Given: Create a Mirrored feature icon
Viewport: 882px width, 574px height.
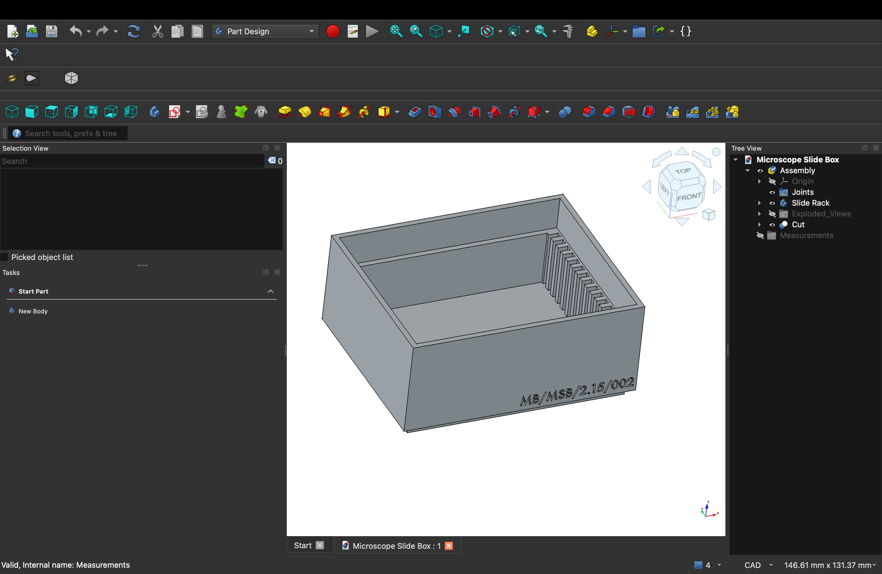Looking at the screenshot, I should [673, 112].
